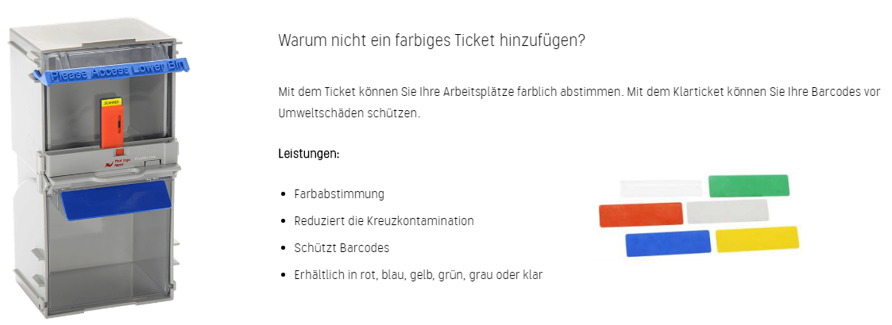Image resolution: width=892 pixels, height=325 pixels.
Task: Select the gray ticket swatch
Action: (x=728, y=211)
